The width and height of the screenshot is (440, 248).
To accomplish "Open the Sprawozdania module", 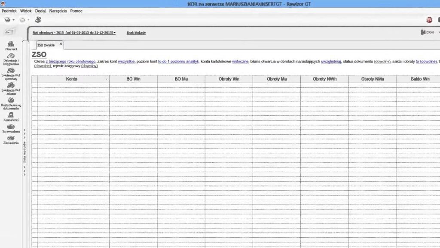I will (x=11, y=128).
